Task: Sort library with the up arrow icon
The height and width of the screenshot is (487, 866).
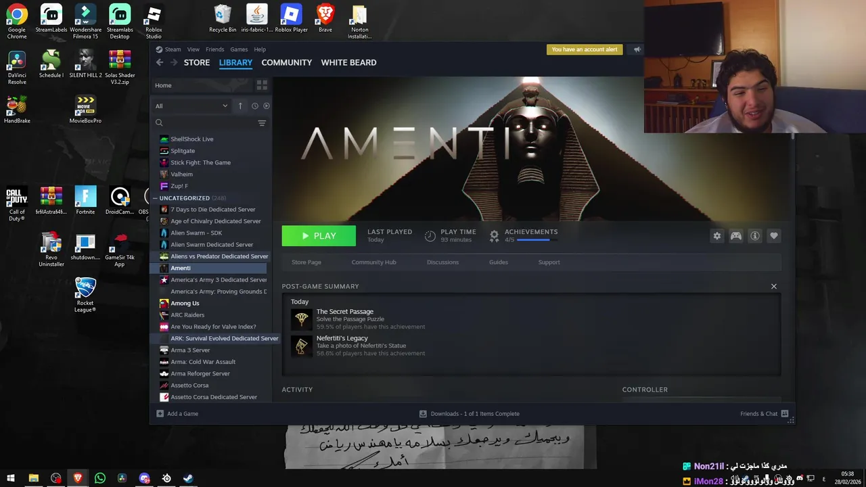Action: [x=240, y=106]
